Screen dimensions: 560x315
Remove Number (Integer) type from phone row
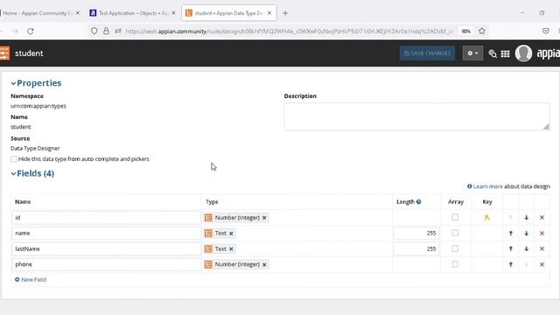(264, 264)
